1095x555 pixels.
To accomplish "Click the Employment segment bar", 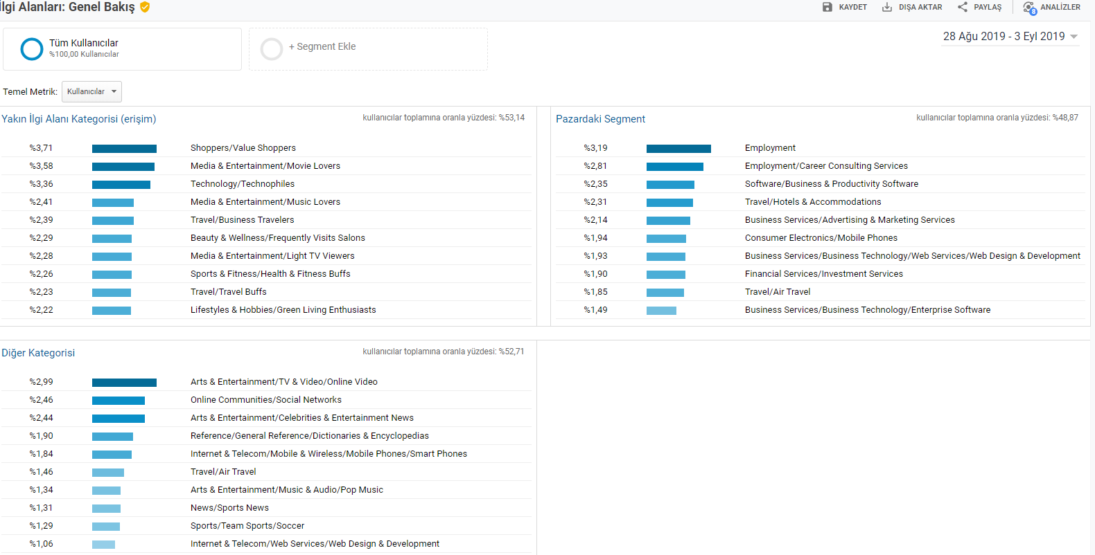I will (x=678, y=148).
